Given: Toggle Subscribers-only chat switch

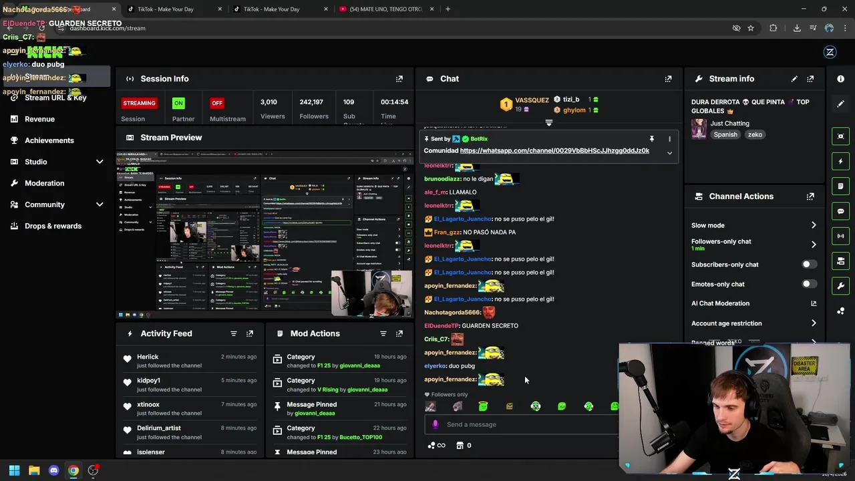Looking at the screenshot, I should (808, 265).
